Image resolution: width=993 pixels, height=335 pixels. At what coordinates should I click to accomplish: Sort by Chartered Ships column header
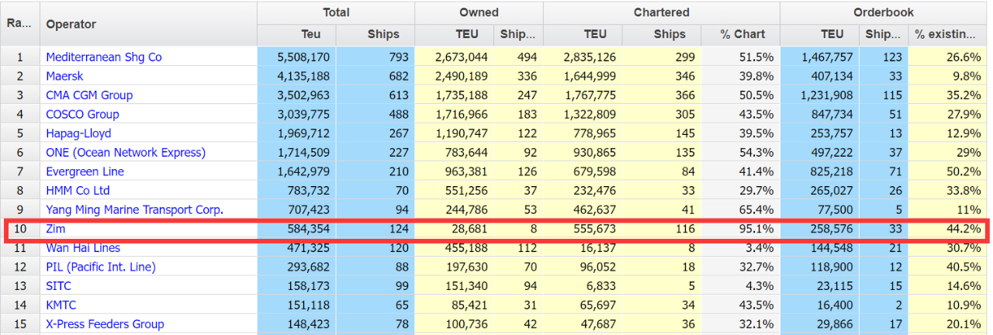[x=662, y=35]
